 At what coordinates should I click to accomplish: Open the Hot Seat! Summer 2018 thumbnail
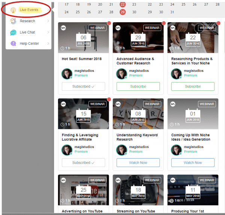click(x=83, y=38)
